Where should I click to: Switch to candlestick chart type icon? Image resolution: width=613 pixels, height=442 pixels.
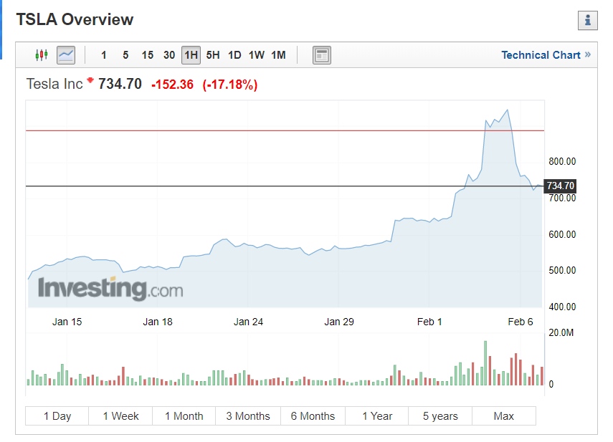42,55
